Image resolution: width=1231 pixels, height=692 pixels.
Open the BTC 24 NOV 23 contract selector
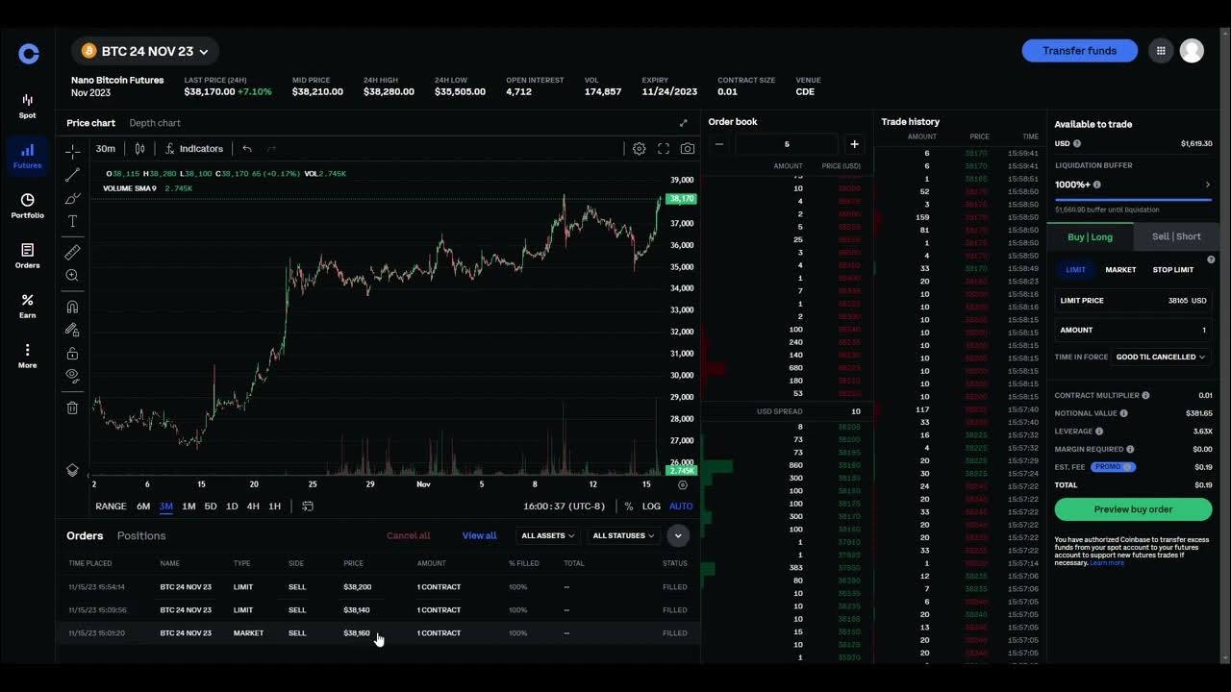click(x=145, y=51)
